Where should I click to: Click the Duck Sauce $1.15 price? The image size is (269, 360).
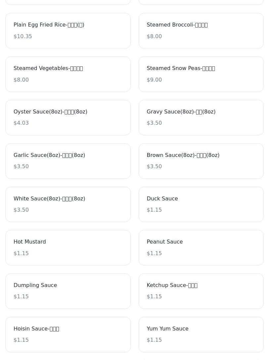154,210
